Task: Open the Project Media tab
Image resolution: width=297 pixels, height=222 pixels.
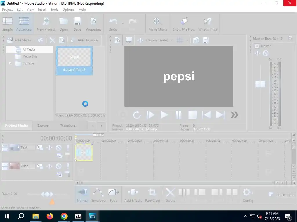Action: click(17, 125)
